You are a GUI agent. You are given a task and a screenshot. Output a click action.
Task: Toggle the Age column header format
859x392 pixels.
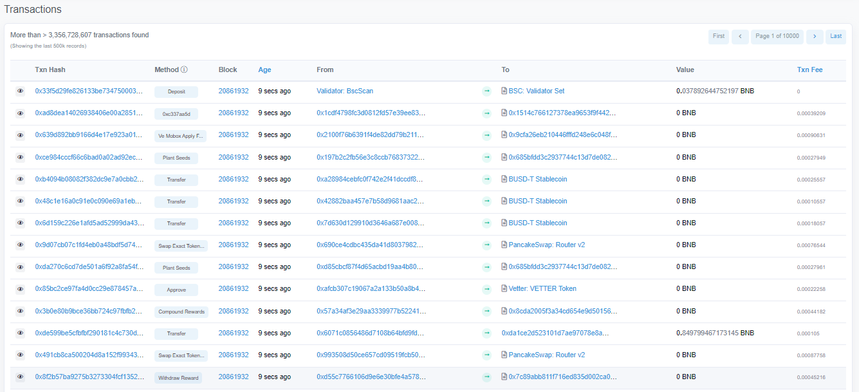tap(264, 70)
